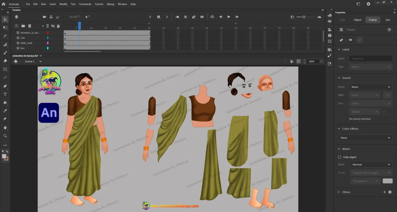Viewport: 397px width, 212px height.
Task: Select the Paint Bucket tool
Action: (5, 103)
